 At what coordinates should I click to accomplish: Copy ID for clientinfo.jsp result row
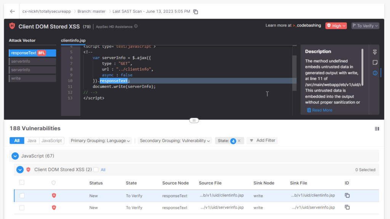tap(347, 195)
